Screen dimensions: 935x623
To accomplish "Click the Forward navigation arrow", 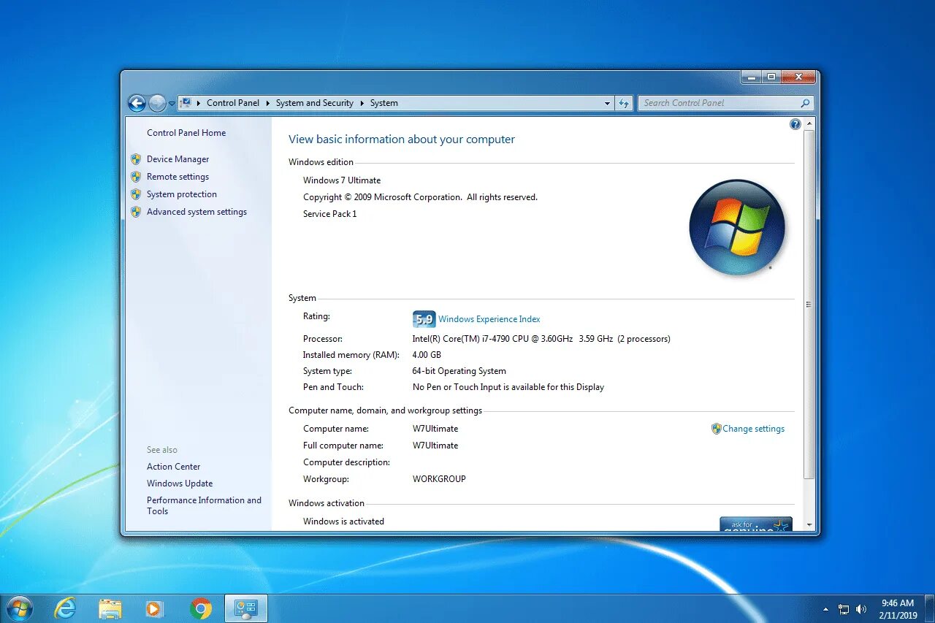I will 157,104.
